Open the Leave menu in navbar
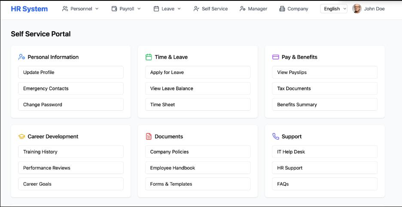This screenshot has height=207, width=402. 167,9
